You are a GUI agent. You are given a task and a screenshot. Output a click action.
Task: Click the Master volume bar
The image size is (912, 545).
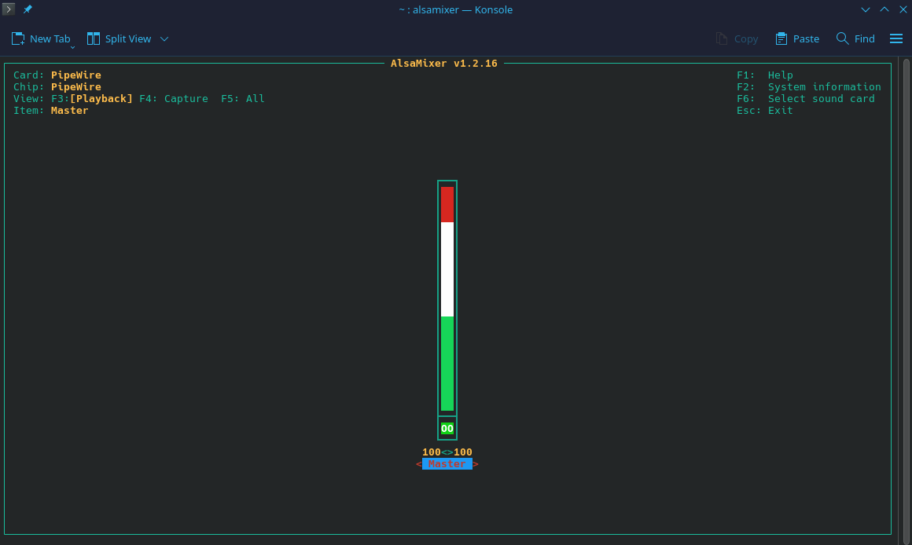coord(447,298)
